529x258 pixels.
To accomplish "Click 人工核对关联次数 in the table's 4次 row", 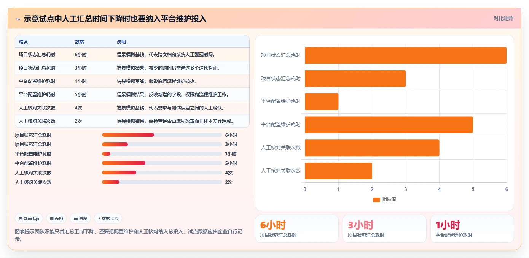I will point(37,108).
